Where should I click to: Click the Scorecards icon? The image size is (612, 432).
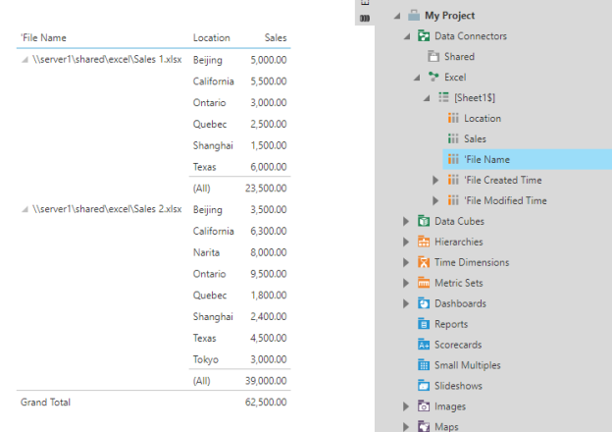pos(424,345)
